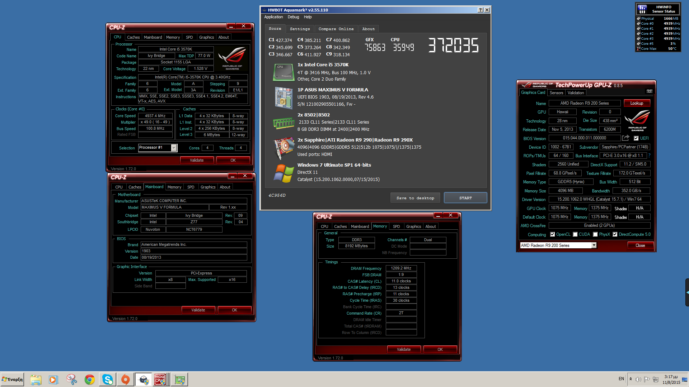Open Sensors tab in GPU-Z
The width and height of the screenshot is (689, 387).
pyautogui.click(x=556, y=93)
